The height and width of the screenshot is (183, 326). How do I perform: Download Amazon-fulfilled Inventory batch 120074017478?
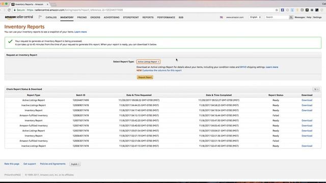[x=307, y=126]
